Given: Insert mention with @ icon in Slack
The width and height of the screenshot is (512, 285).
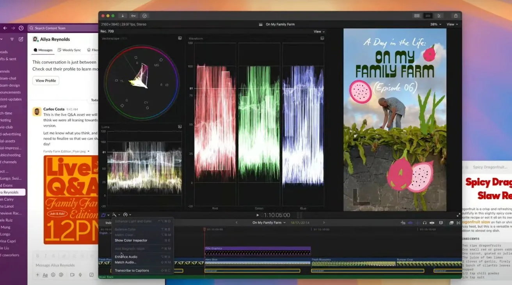Looking at the screenshot, I should coord(61,275).
